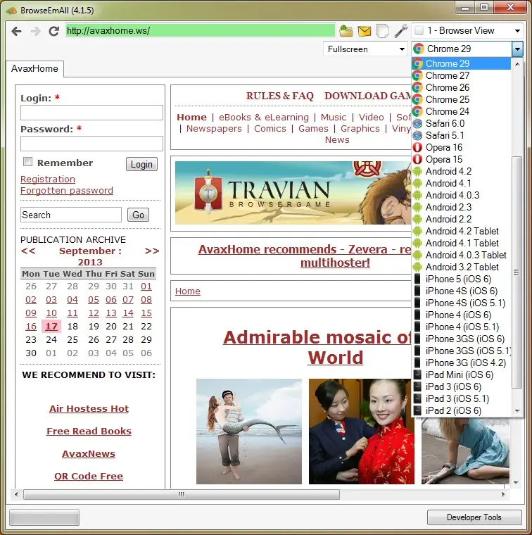Pick Android 4.0.3 Tablet option
This screenshot has width=532, height=535.
click(x=461, y=255)
